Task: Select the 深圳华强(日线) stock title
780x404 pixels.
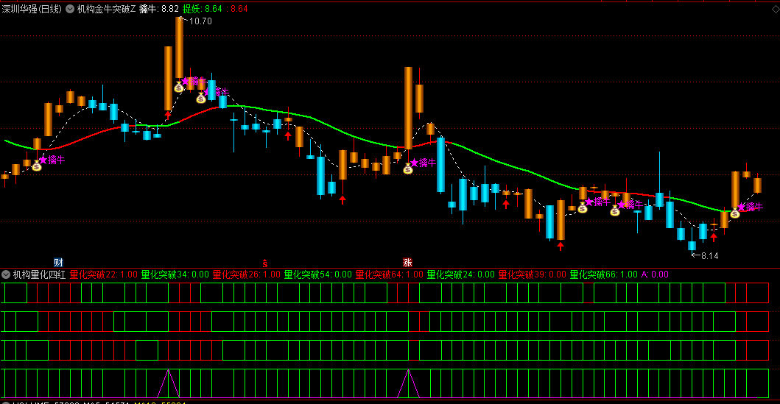Action: (x=32, y=9)
